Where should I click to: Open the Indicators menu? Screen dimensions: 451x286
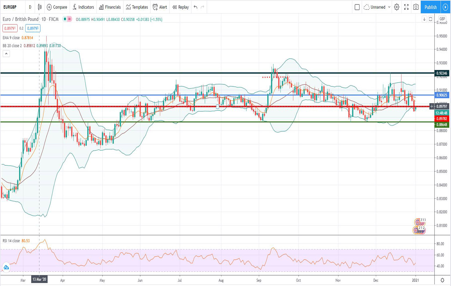(83, 7)
